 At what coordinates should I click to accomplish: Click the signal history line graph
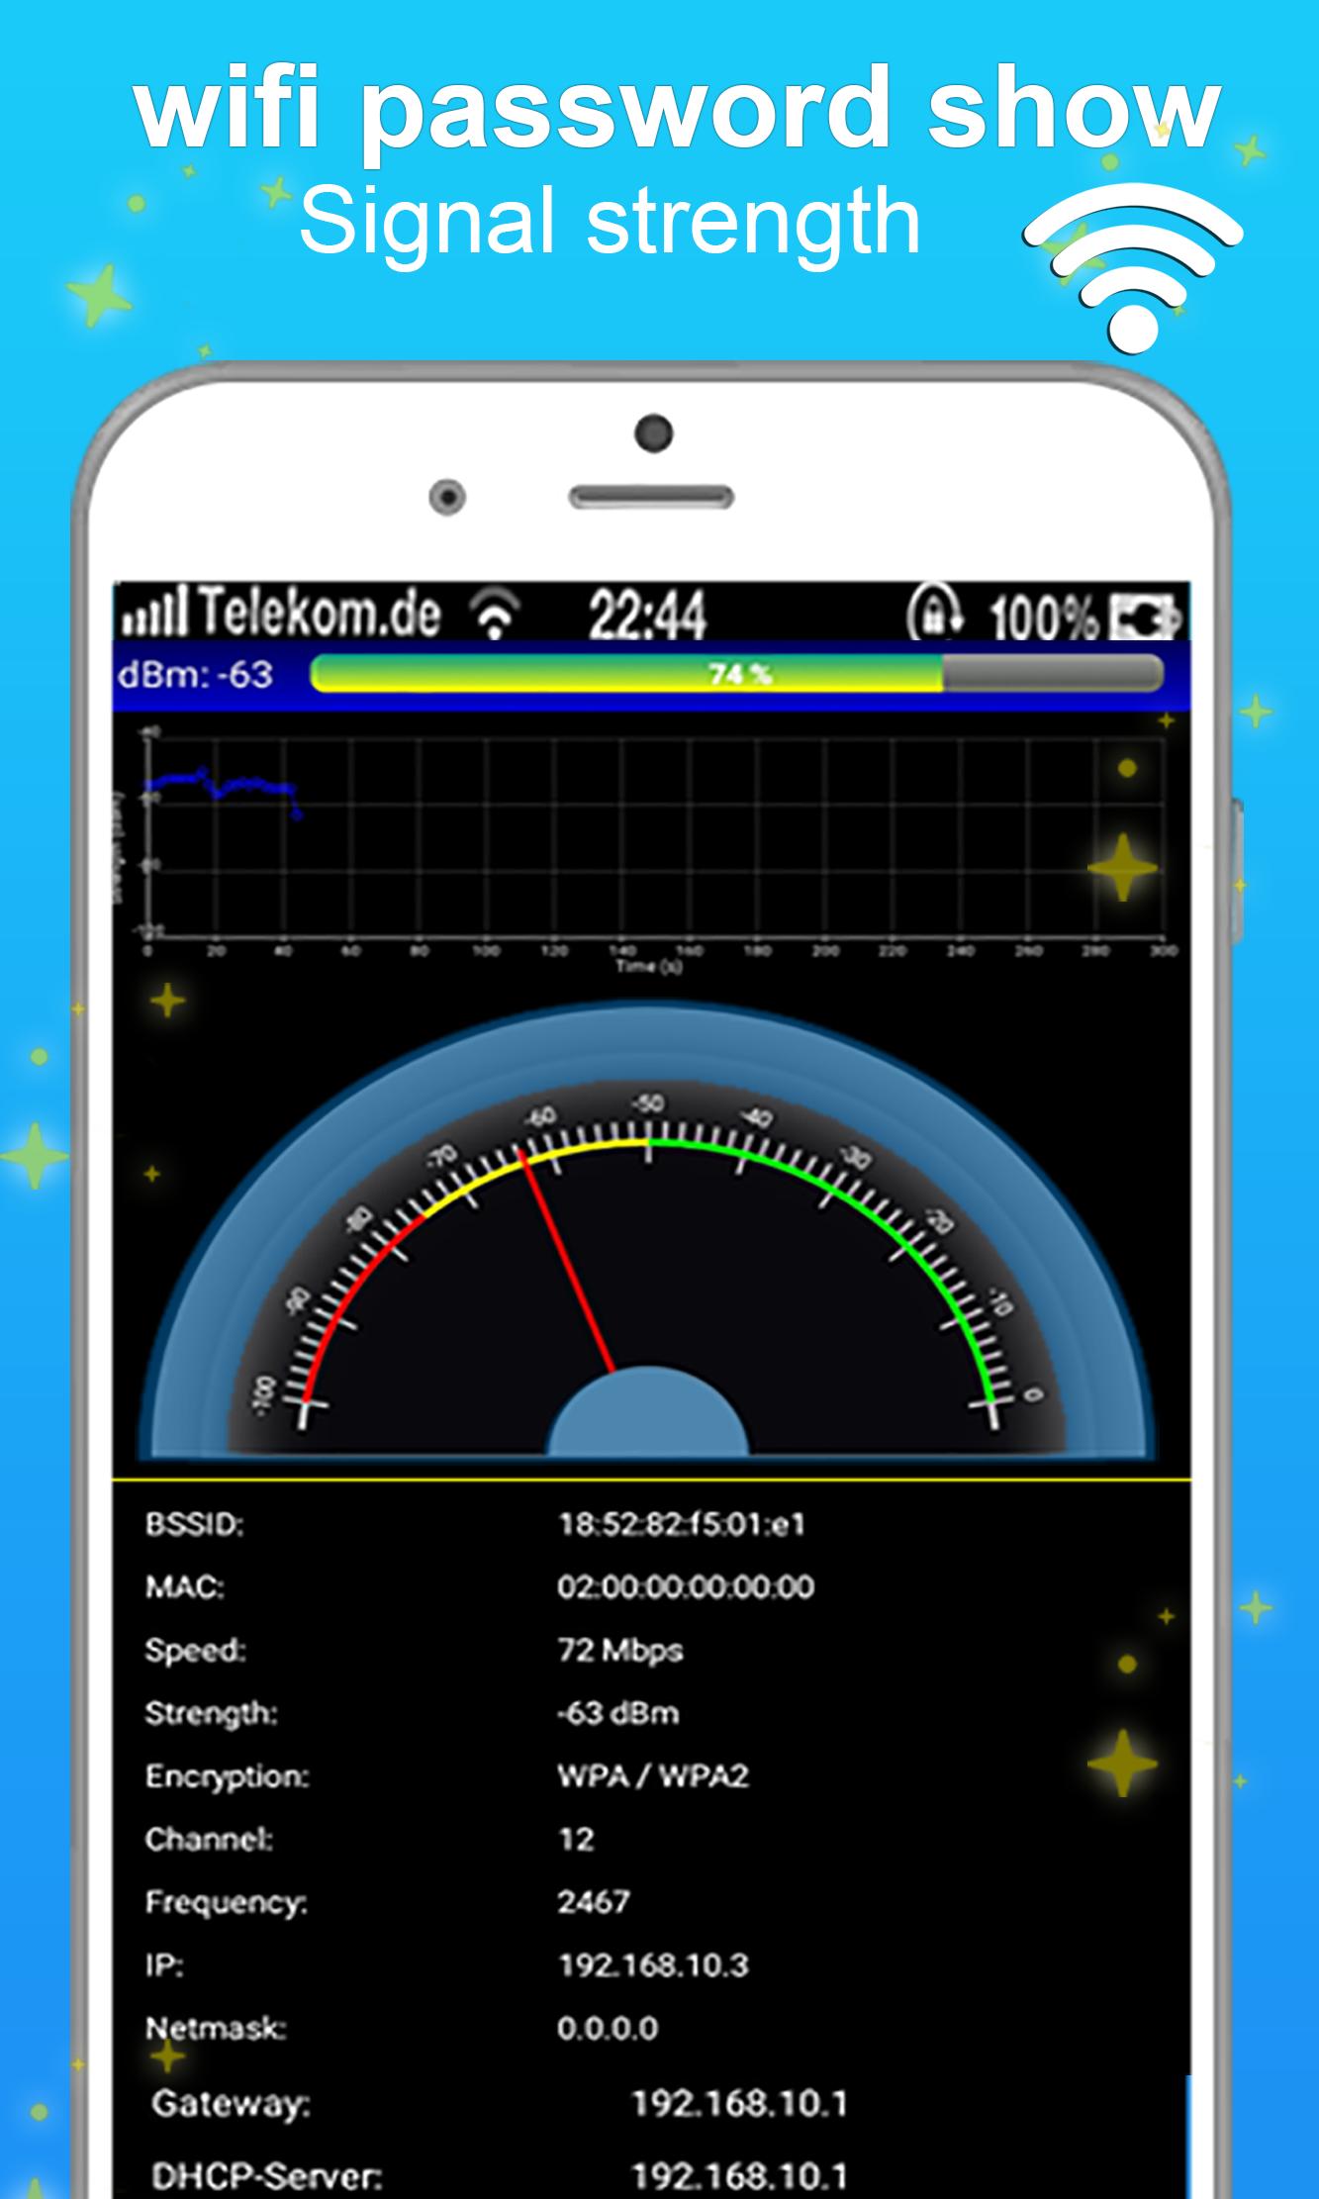(653, 841)
